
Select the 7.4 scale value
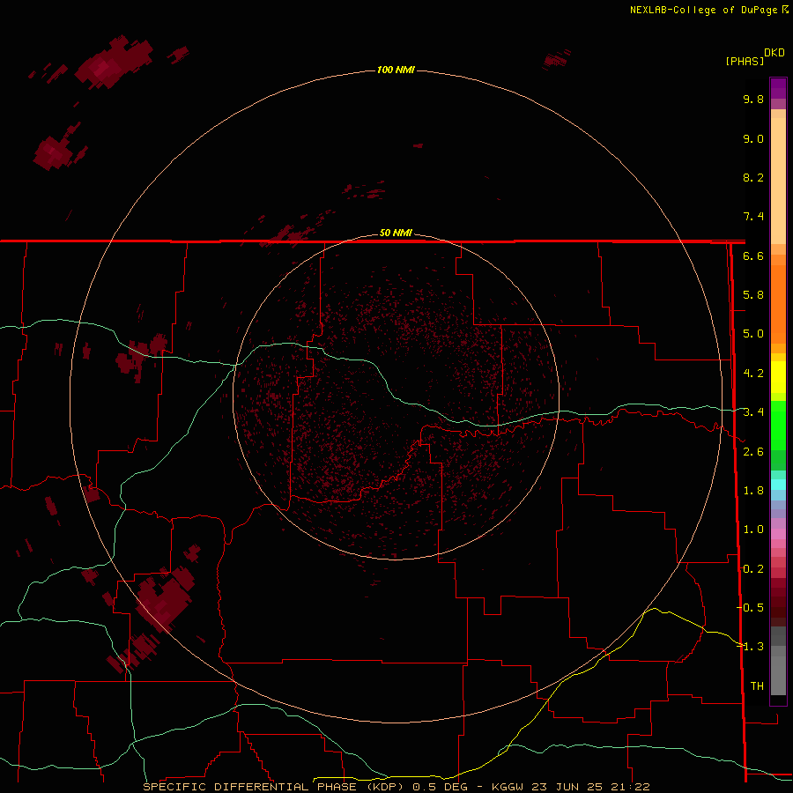click(x=753, y=217)
